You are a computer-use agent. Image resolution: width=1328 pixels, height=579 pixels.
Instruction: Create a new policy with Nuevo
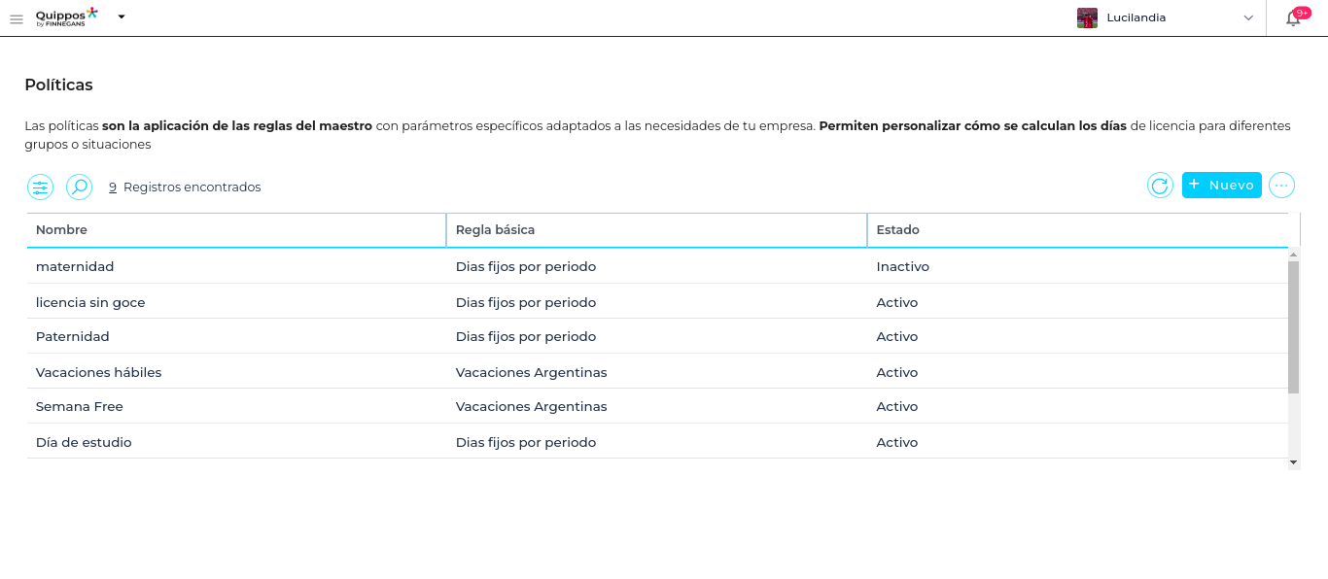pyautogui.click(x=1221, y=185)
